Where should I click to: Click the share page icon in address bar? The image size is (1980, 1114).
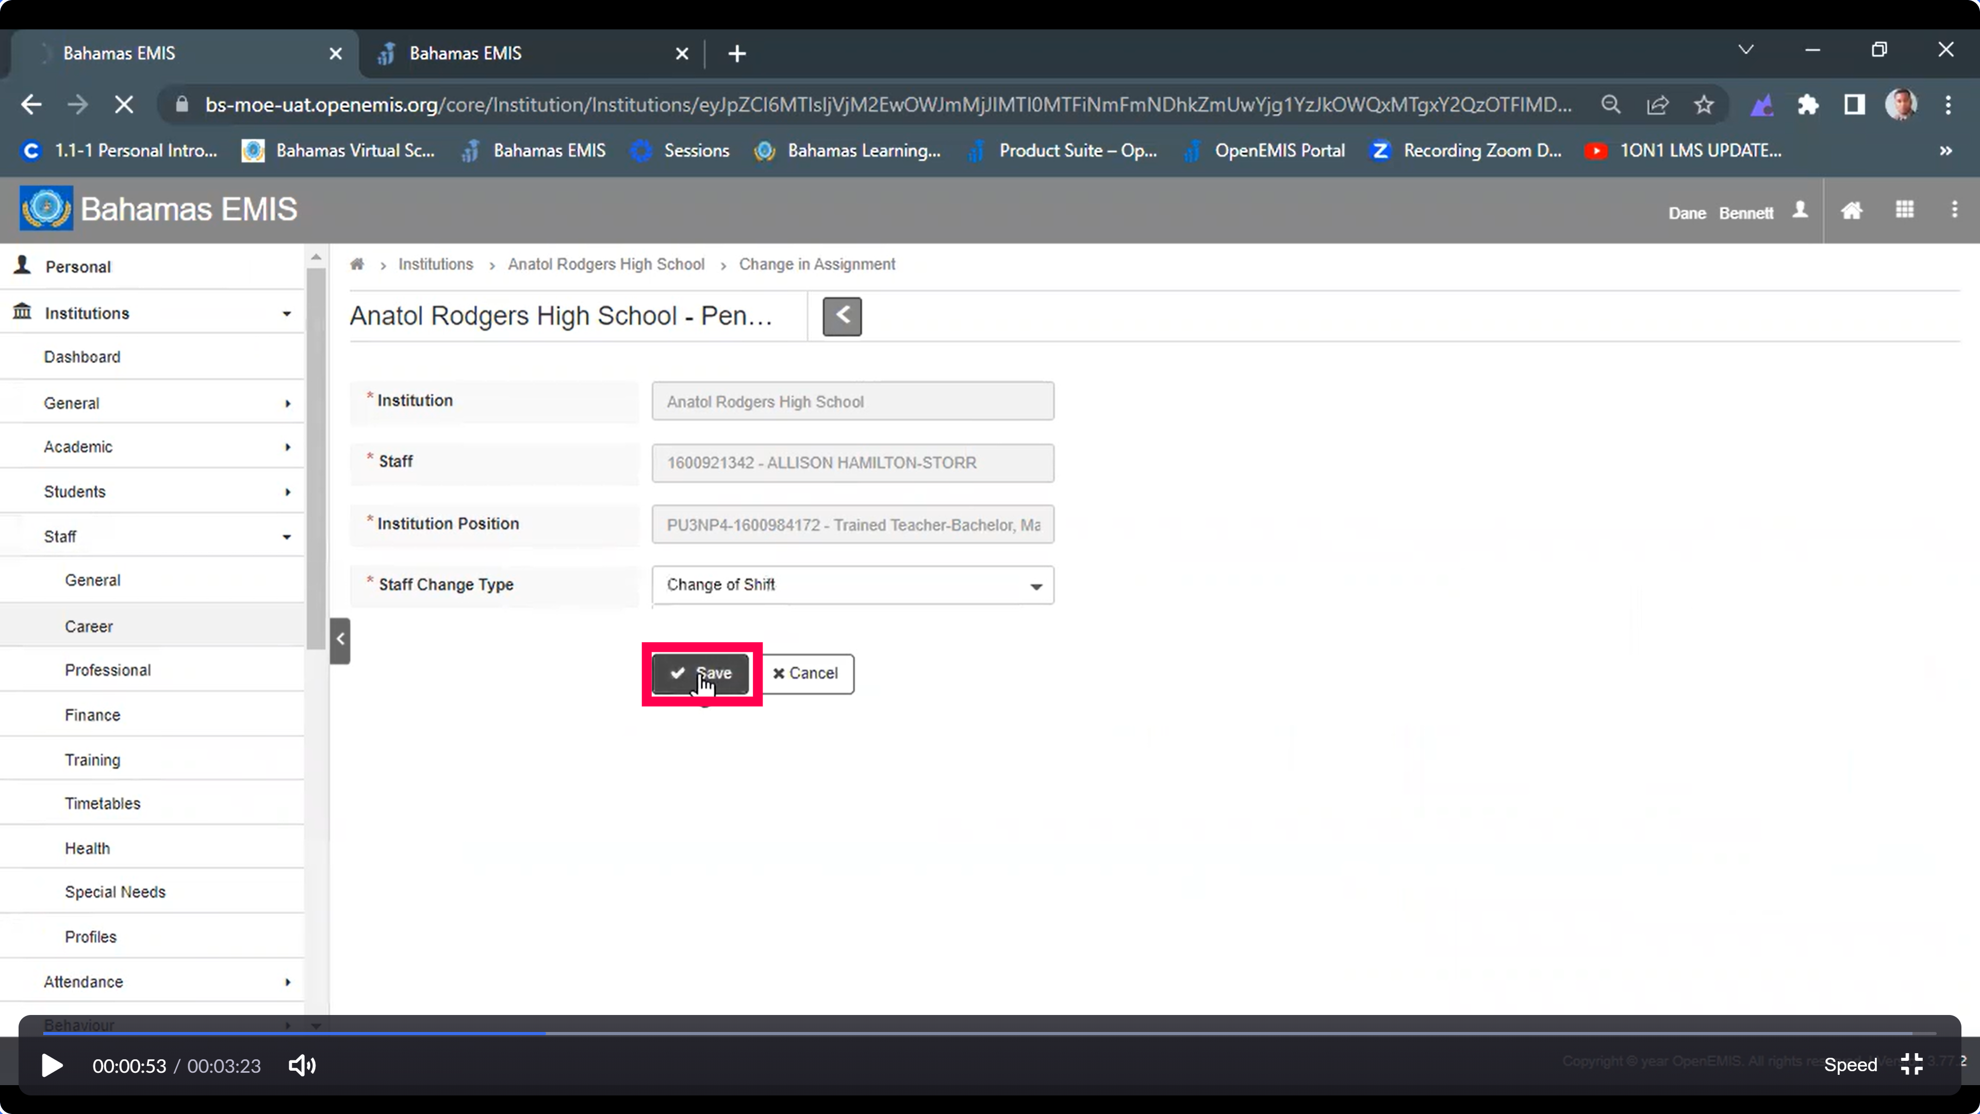[1658, 105]
